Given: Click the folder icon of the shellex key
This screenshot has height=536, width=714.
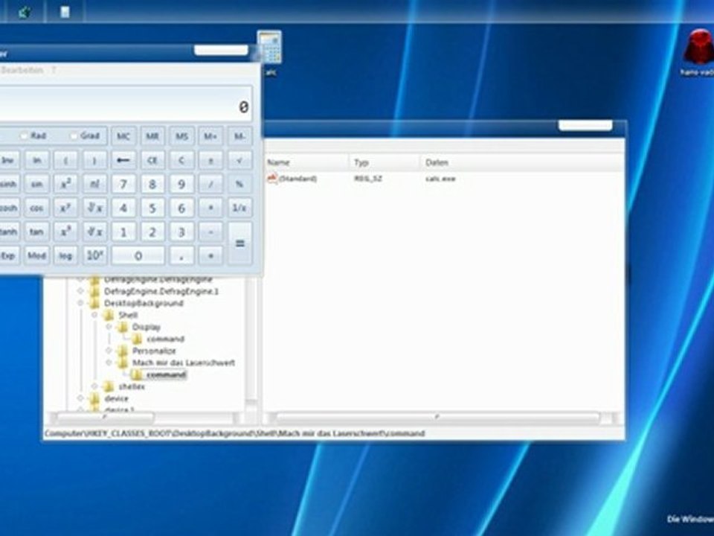Looking at the screenshot, I should (109, 386).
